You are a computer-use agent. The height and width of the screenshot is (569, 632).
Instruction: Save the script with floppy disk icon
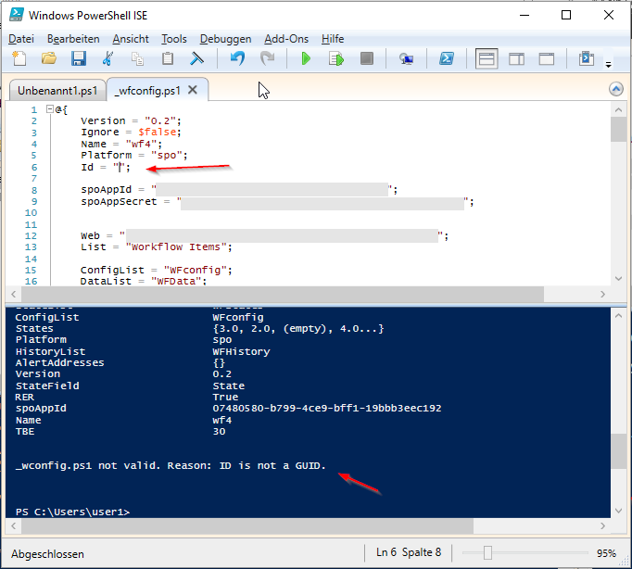(x=79, y=58)
